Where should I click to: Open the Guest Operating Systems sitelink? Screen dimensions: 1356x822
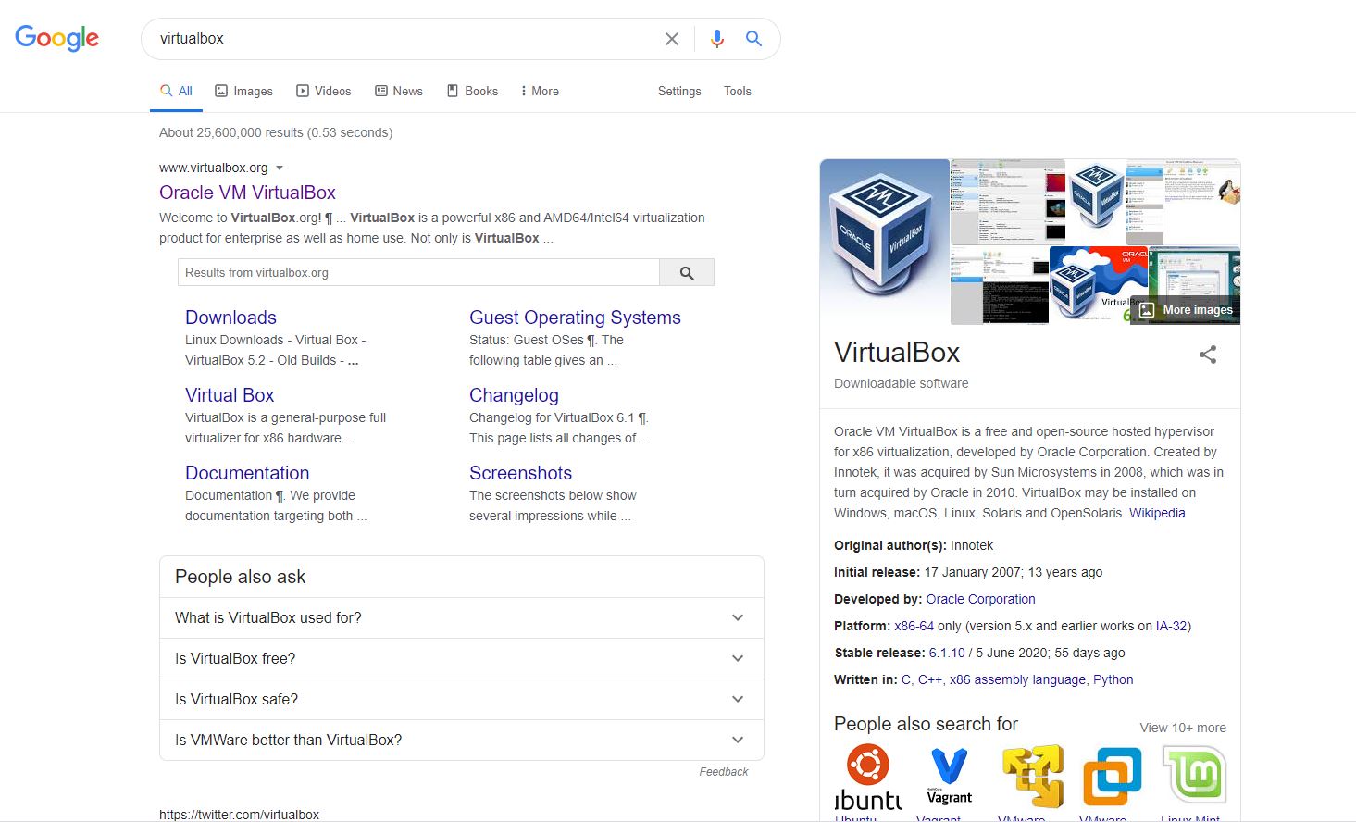tap(575, 318)
